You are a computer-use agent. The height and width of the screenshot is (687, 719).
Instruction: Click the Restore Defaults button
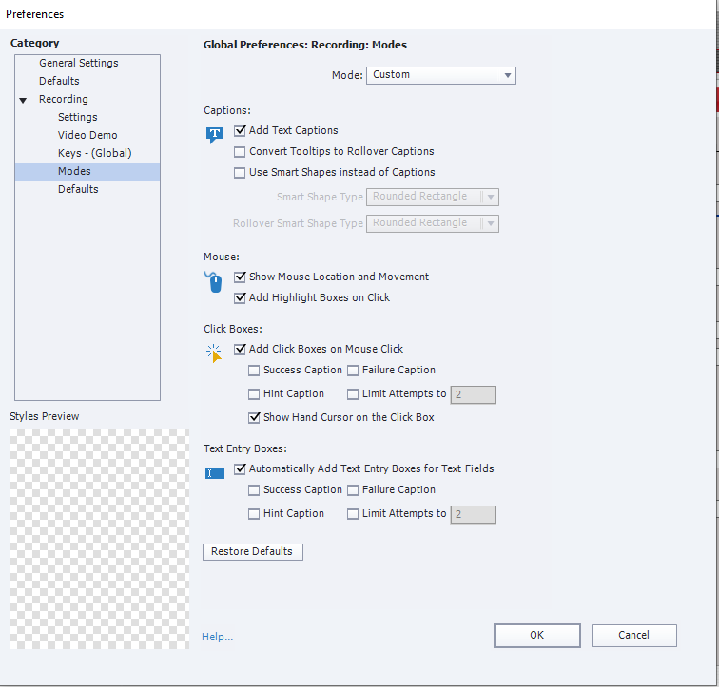(253, 552)
